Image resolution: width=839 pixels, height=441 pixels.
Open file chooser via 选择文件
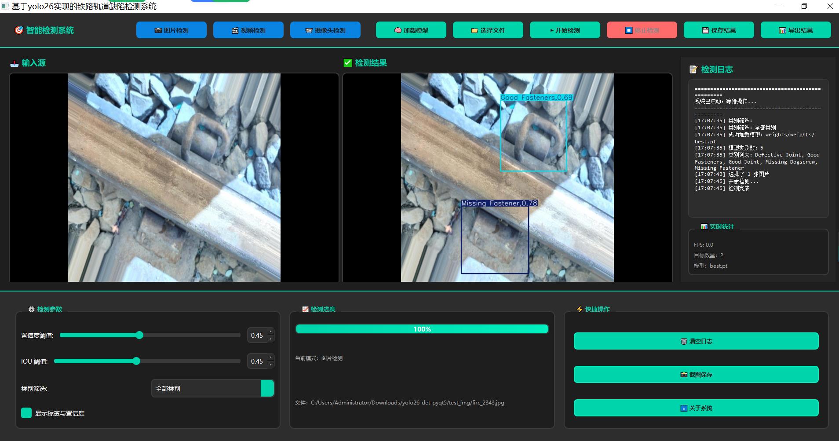tap(488, 30)
